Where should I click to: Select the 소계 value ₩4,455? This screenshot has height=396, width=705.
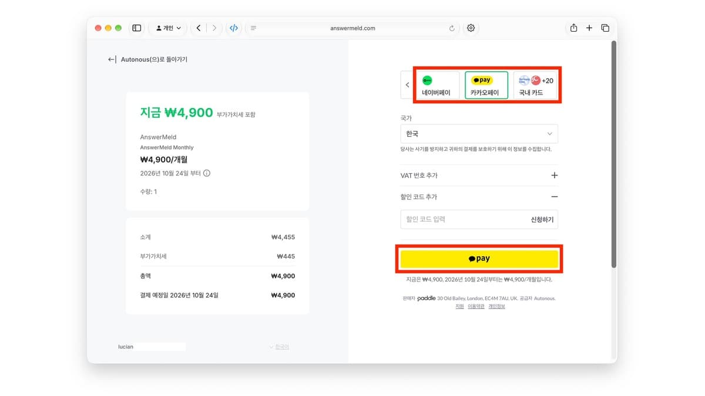coord(283,238)
